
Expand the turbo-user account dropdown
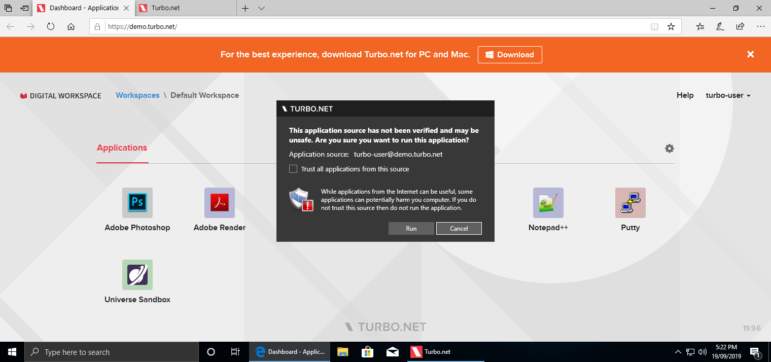728,95
